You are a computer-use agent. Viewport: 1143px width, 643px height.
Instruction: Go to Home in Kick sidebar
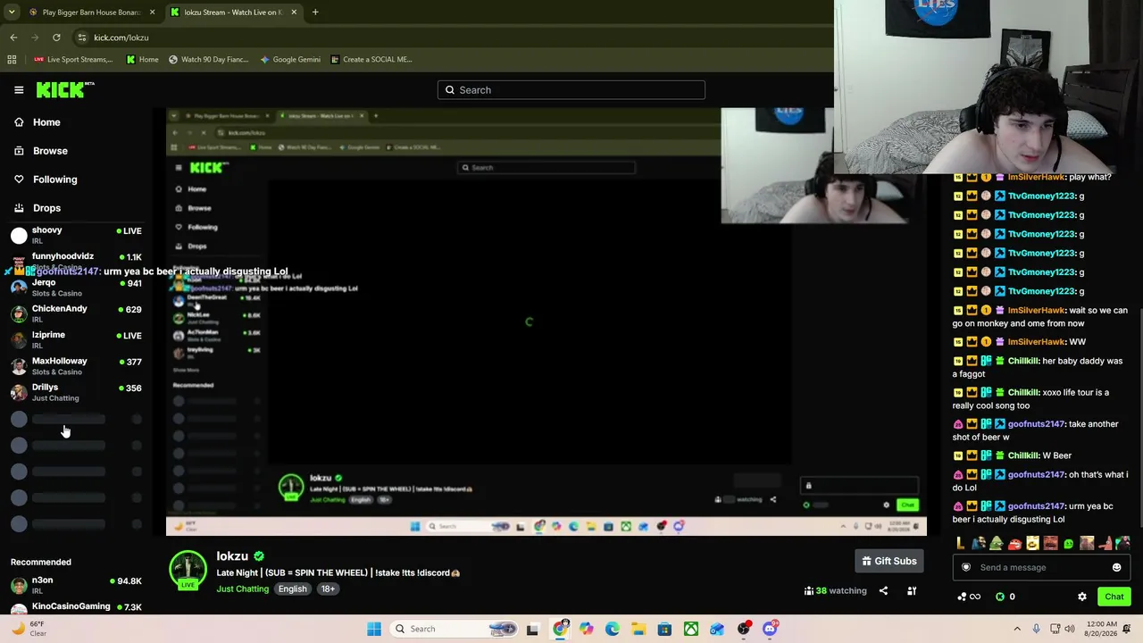pos(46,122)
